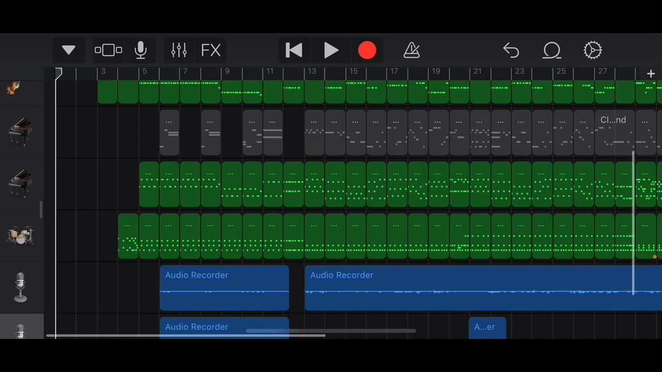Image resolution: width=662 pixels, height=372 pixels.
Task: Select the Cl...nd piano region
Action: (x=614, y=132)
